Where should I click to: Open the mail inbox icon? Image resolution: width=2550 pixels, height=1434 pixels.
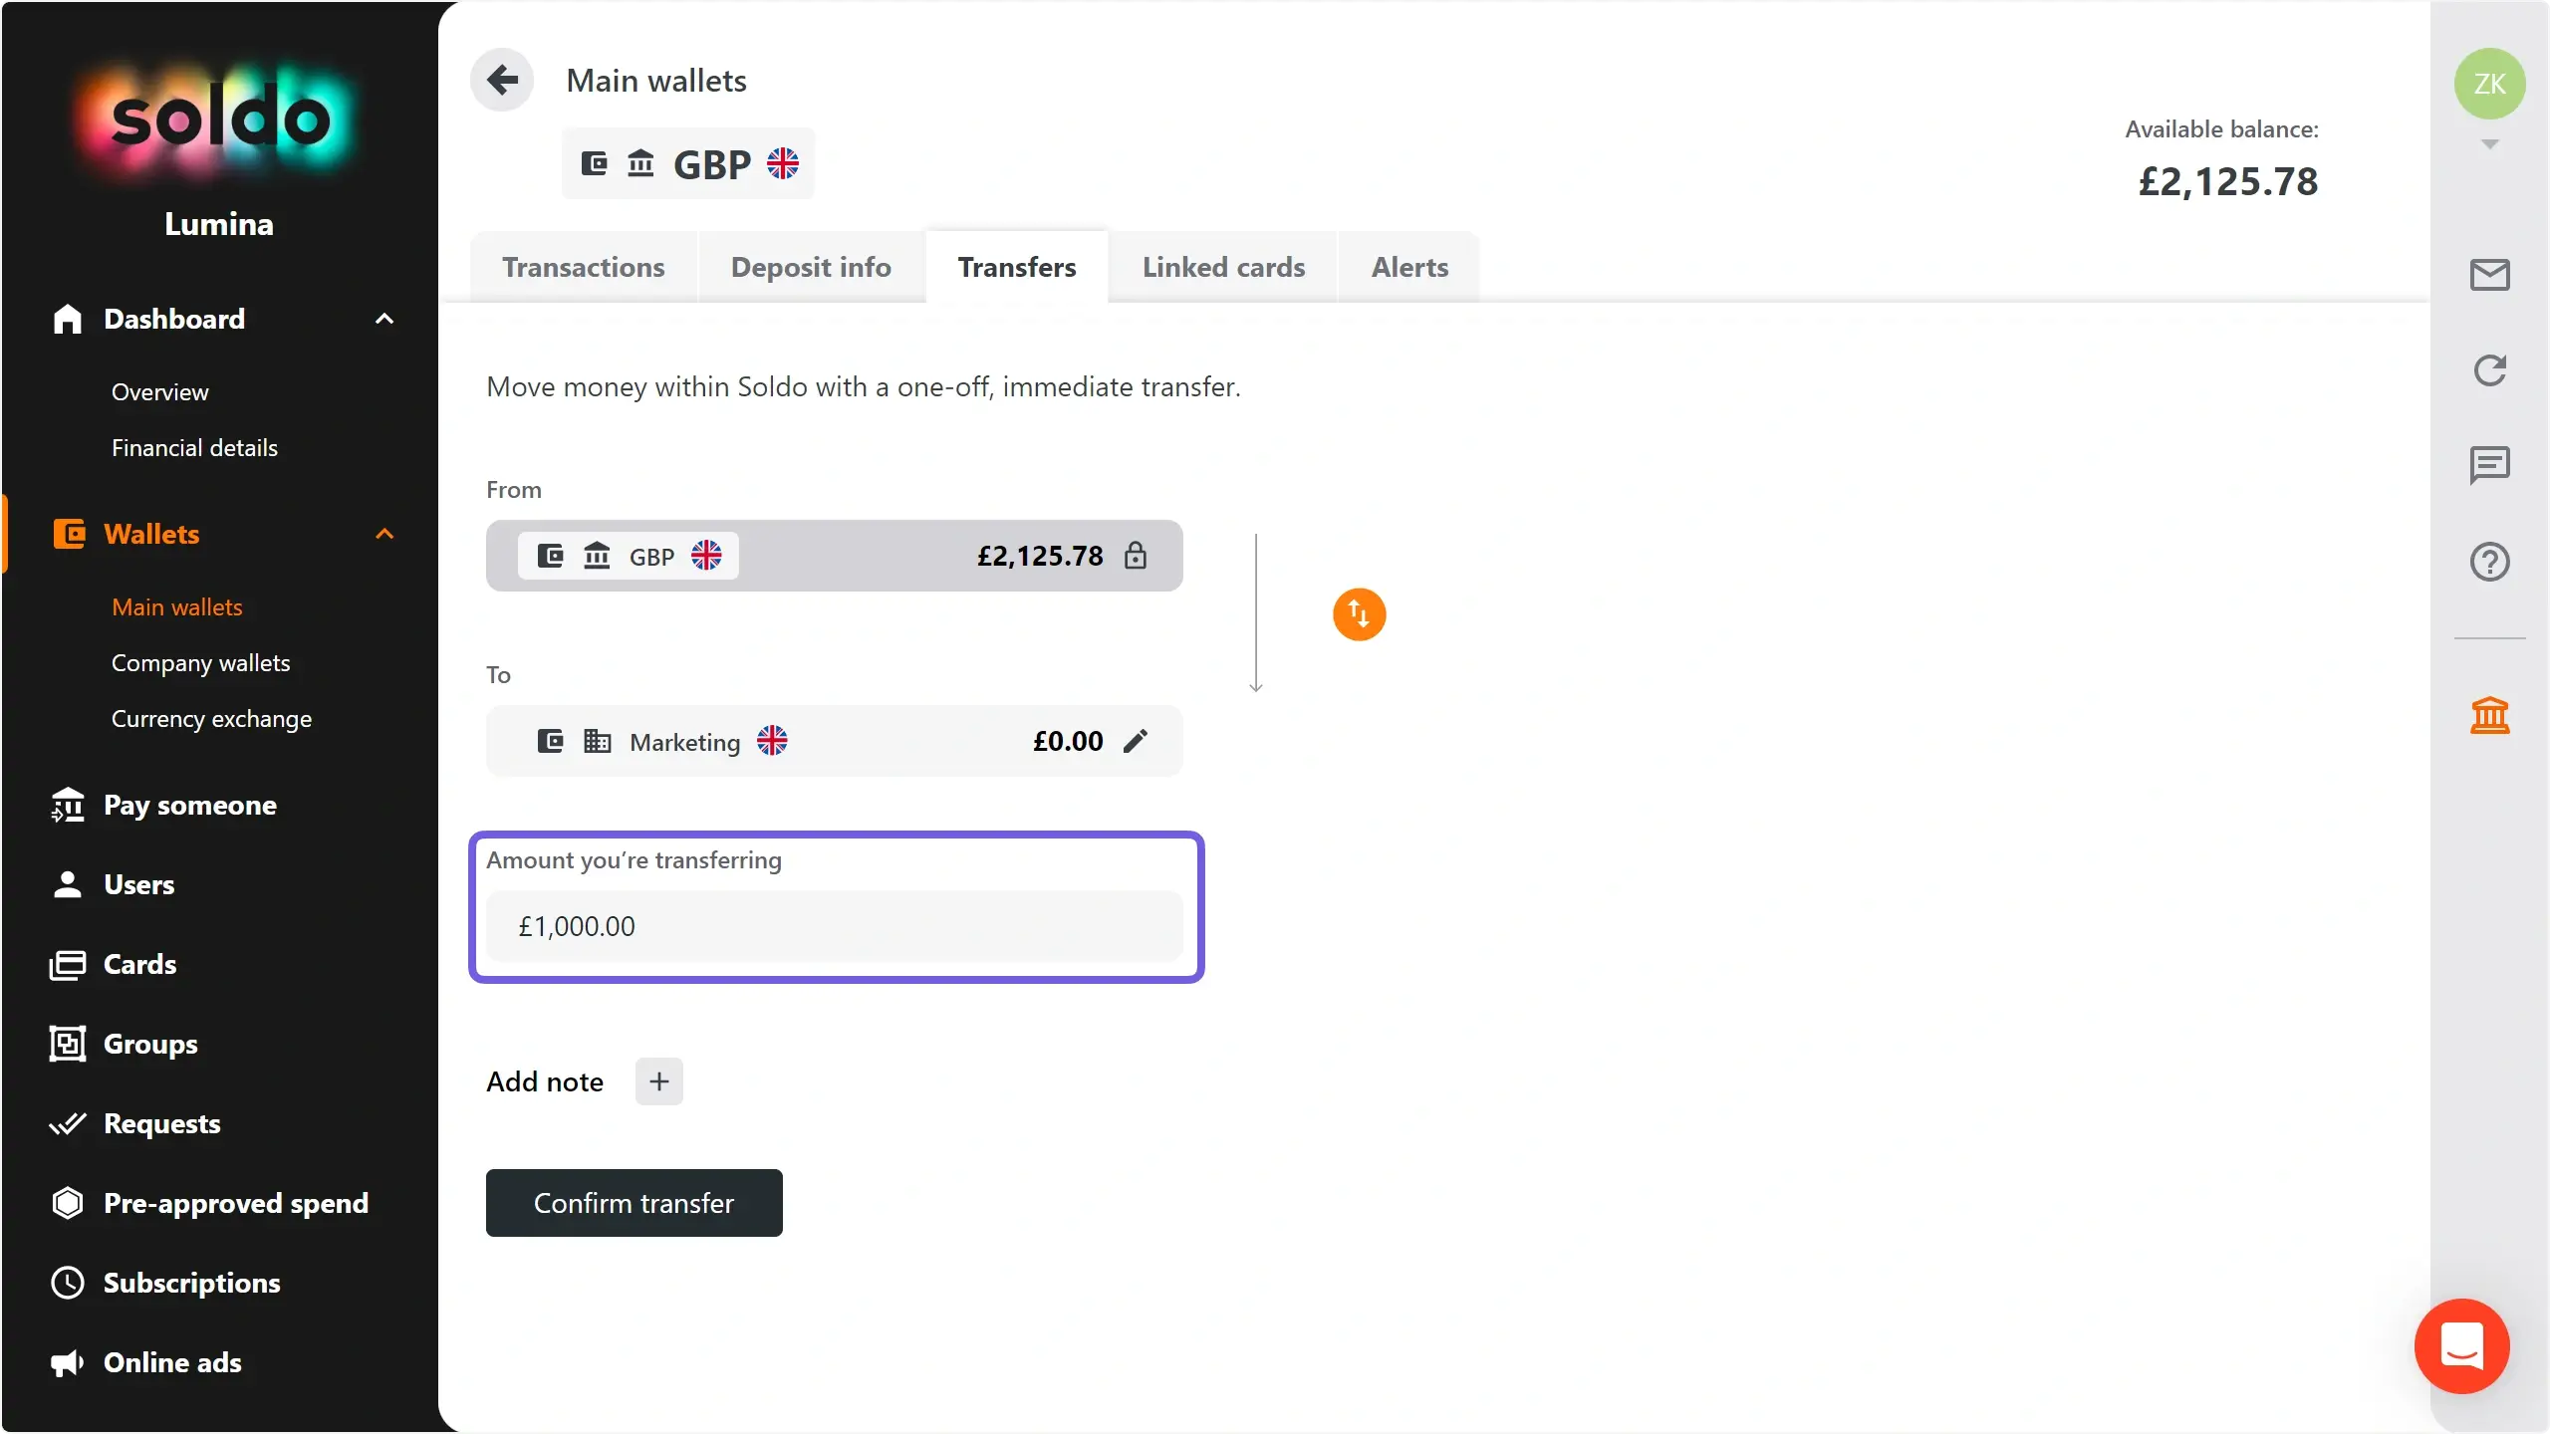[x=2489, y=275]
